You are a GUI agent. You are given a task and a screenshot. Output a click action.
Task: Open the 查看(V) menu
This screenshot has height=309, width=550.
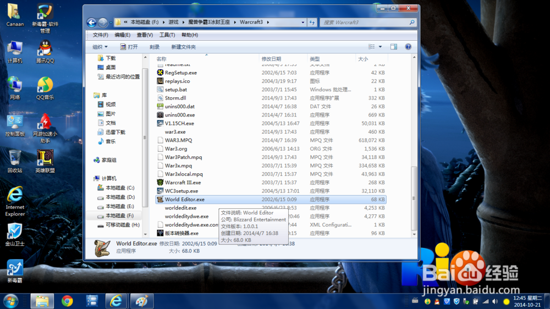click(145, 35)
